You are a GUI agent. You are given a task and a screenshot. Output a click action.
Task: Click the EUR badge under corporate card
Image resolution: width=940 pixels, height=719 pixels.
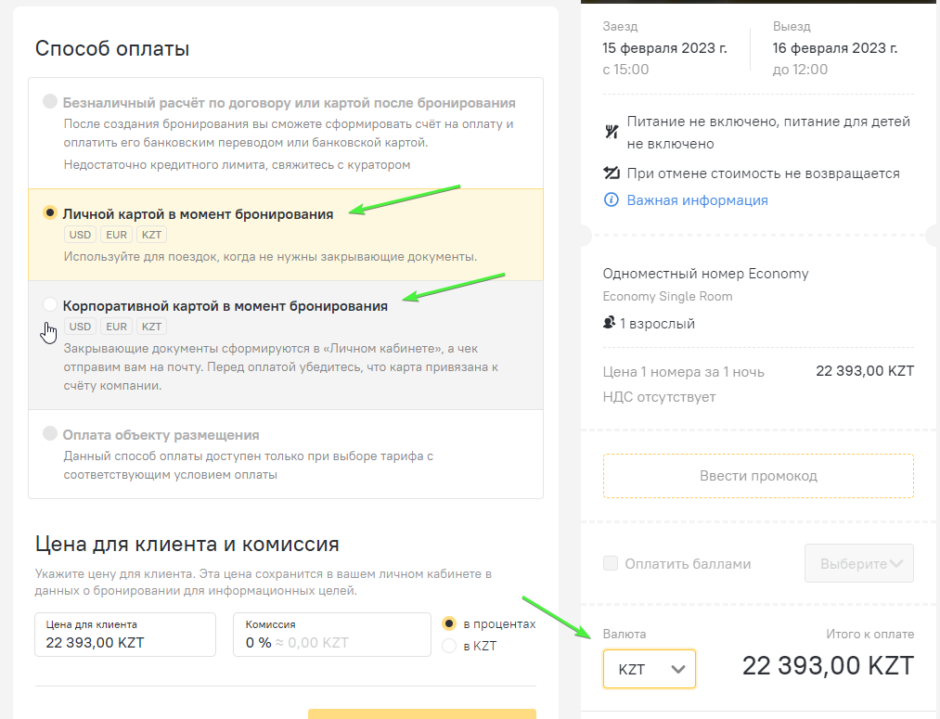click(116, 327)
